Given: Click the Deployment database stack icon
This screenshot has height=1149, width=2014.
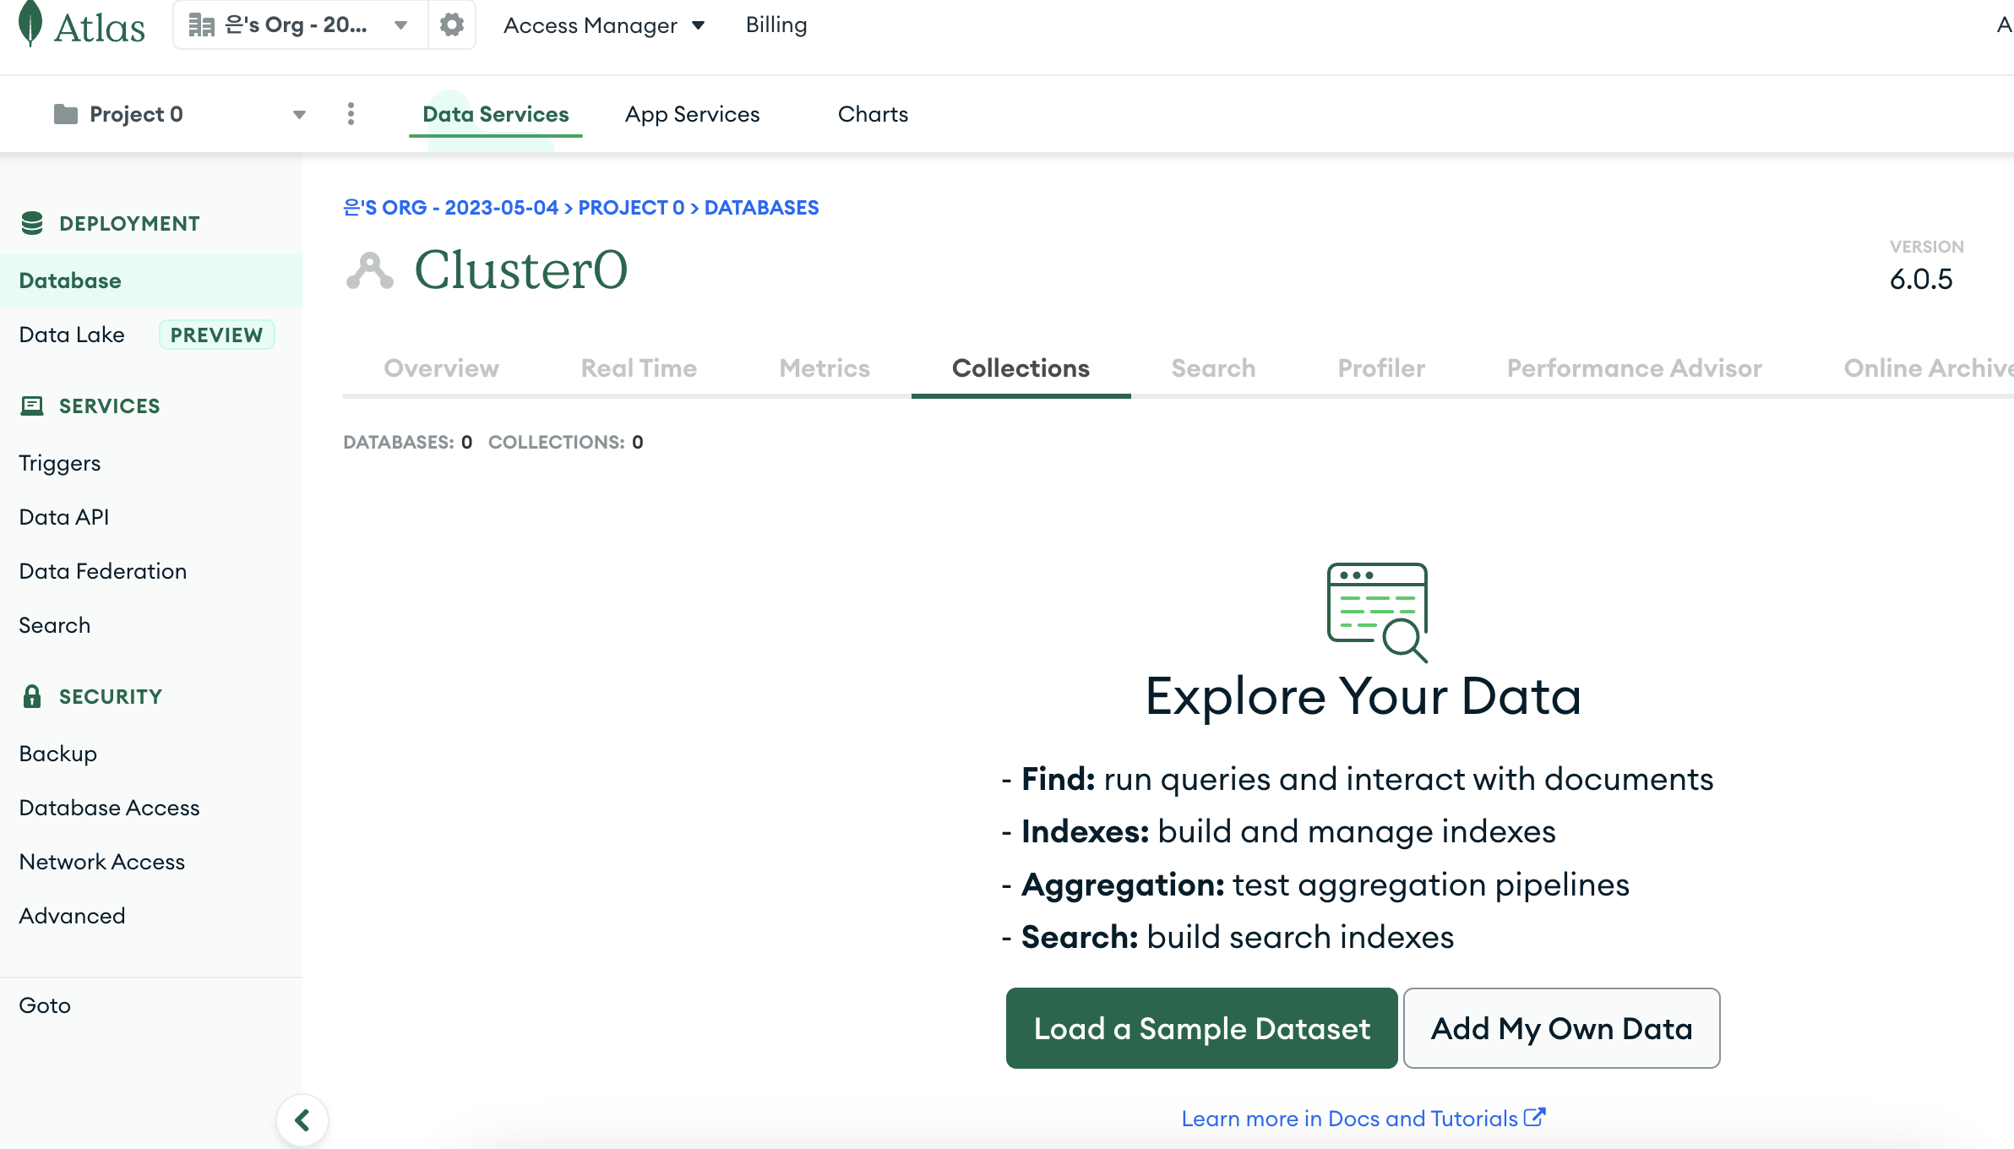Looking at the screenshot, I should pos(32,223).
